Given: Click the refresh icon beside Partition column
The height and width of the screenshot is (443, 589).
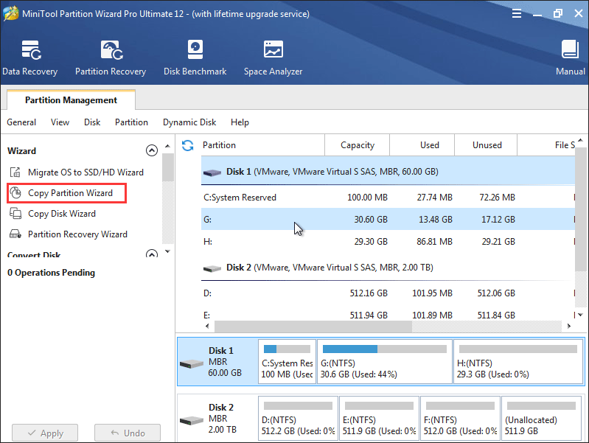Looking at the screenshot, I should tap(187, 145).
